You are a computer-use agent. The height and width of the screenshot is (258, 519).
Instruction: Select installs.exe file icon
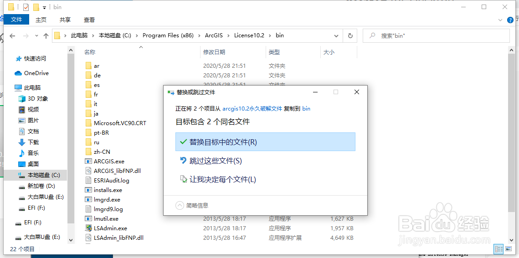[88, 190]
